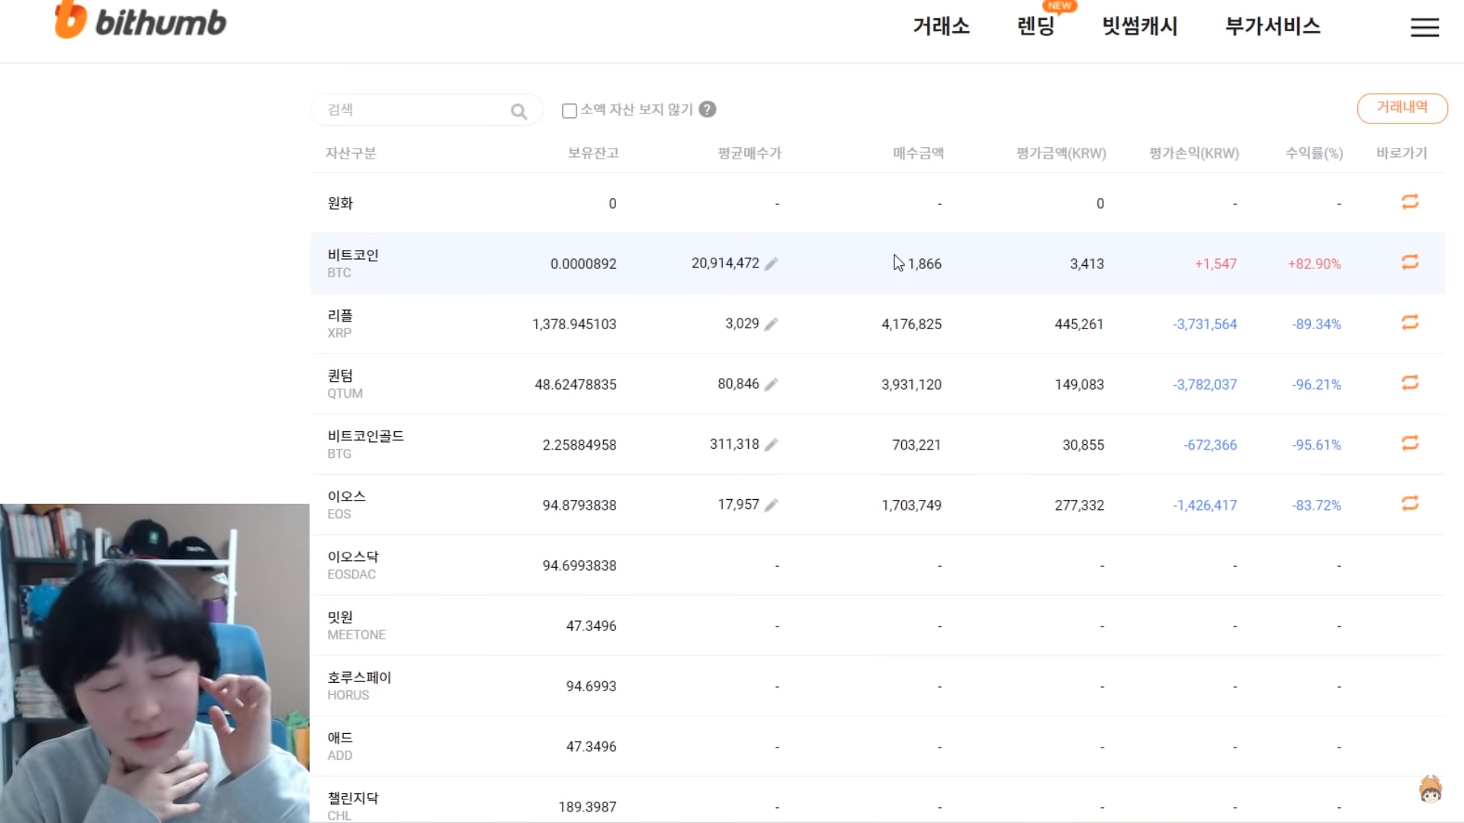The width and height of the screenshot is (1464, 823).
Task: Select 부가서비스 from the top navigation
Action: 1272,27
